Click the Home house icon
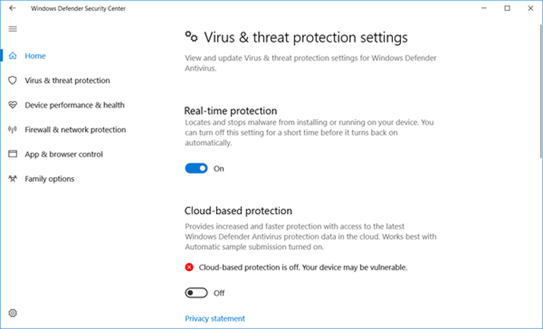This screenshot has width=543, height=329. pyautogui.click(x=13, y=56)
